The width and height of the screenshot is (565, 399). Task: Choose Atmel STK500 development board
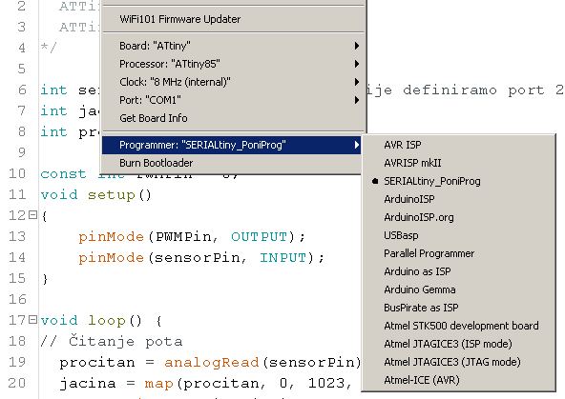tap(459, 326)
